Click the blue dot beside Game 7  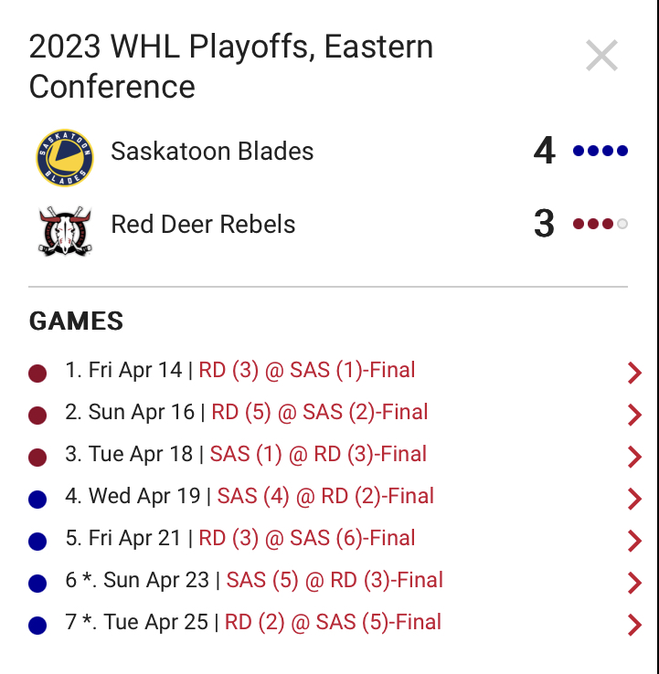pyautogui.click(x=37, y=625)
